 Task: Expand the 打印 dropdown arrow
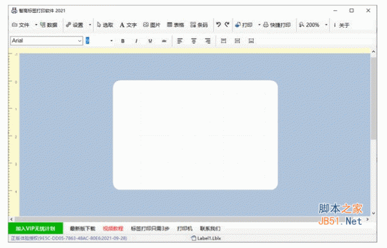pos(259,25)
